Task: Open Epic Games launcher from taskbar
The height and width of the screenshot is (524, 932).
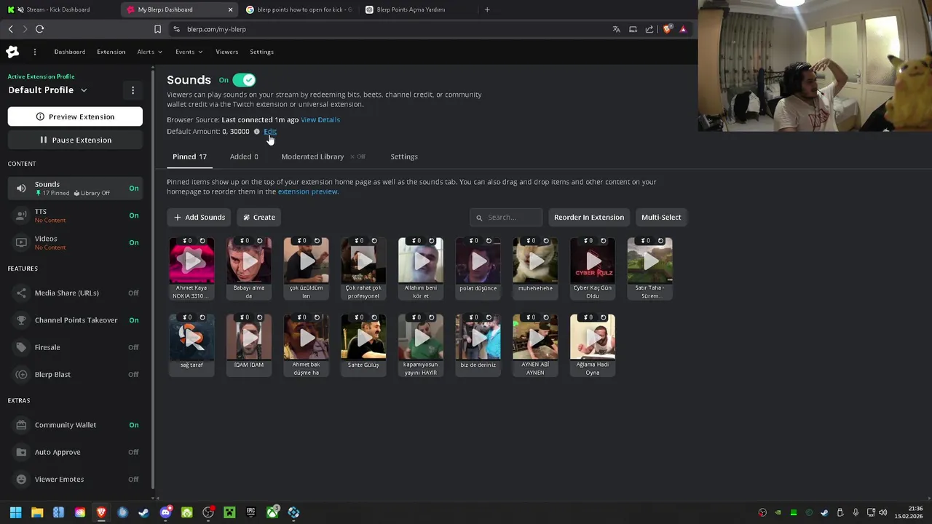Action: click(250, 512)
